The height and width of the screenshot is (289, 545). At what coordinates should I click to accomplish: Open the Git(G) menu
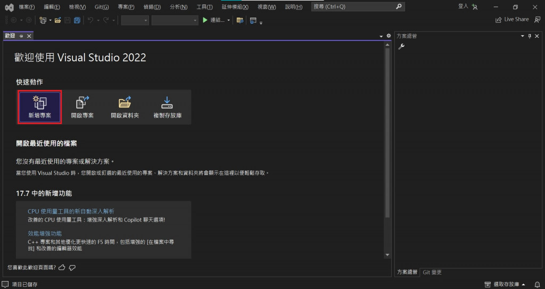(102, 7)
